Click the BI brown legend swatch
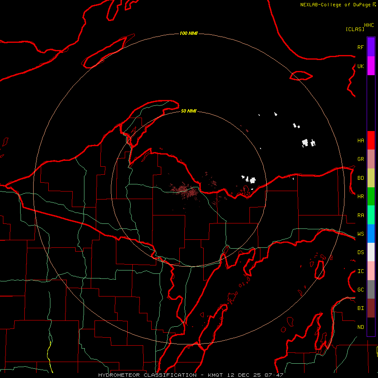The image size is (378, 378). tap(371, 308)
